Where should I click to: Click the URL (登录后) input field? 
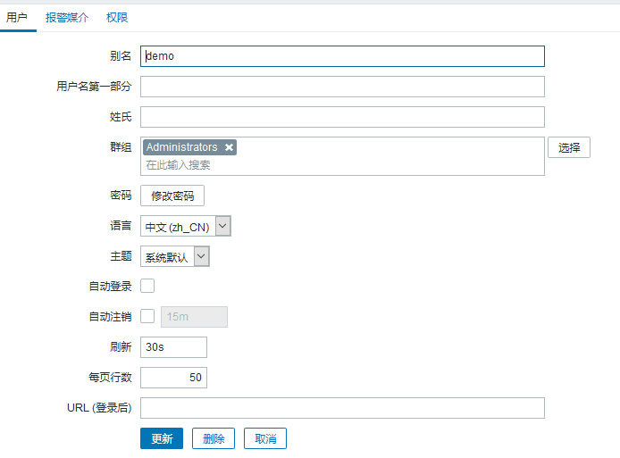click(x=342, y=408)
